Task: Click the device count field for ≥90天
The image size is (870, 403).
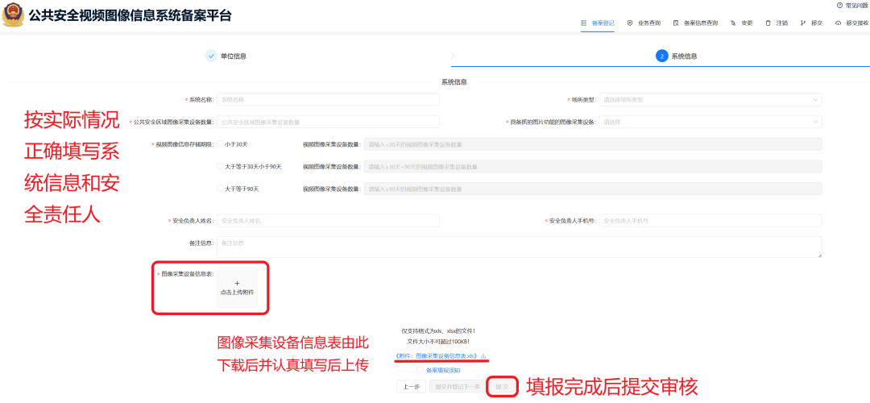Action: click(593, 189)
